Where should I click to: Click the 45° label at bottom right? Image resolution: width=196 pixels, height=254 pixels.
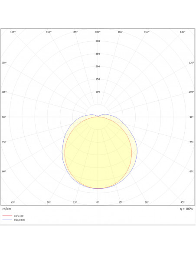point(183,202)
